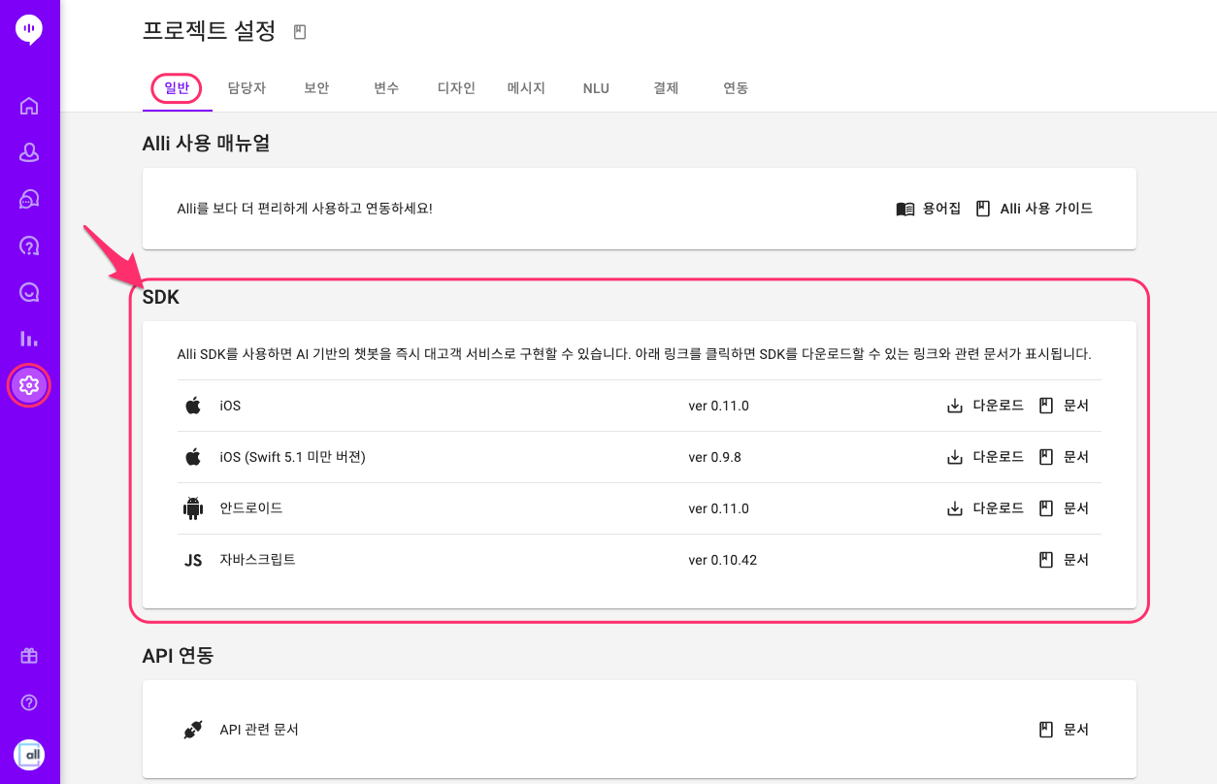Click the account avatar at sidebar bottom

[29, 755]
